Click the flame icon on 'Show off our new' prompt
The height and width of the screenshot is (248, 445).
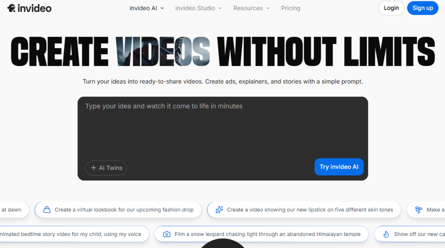(386, 234)
